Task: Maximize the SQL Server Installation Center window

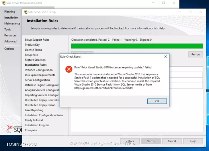Action: tap(164, 3)
